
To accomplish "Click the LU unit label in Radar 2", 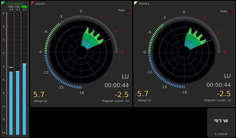I will click(227, 76).
